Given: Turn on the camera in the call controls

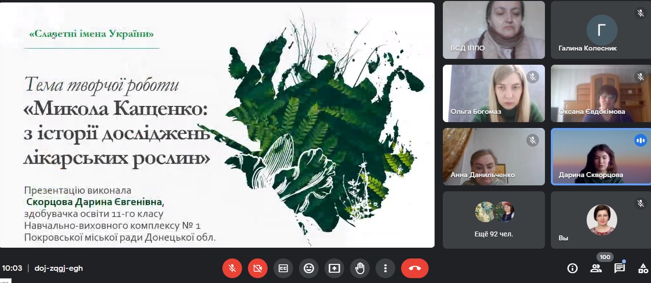Looking at the screenshot, I should 258,268.
